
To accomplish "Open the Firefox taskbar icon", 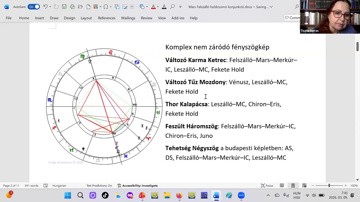I will 179,195.
